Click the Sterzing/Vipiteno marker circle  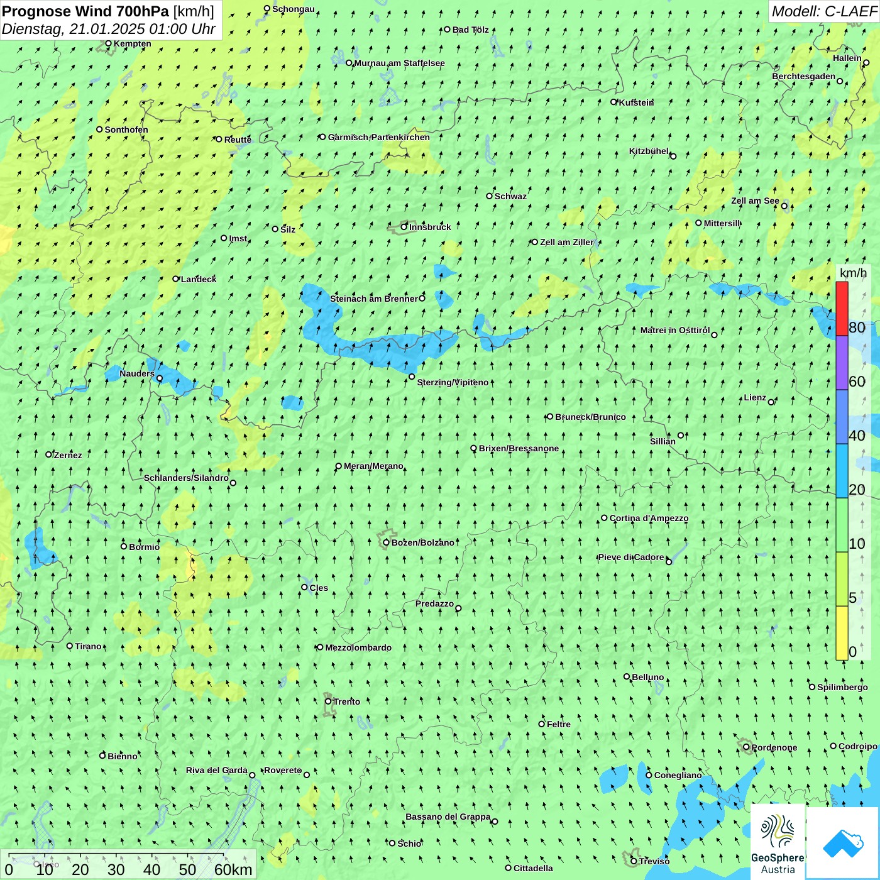click(x=412, y=377)
